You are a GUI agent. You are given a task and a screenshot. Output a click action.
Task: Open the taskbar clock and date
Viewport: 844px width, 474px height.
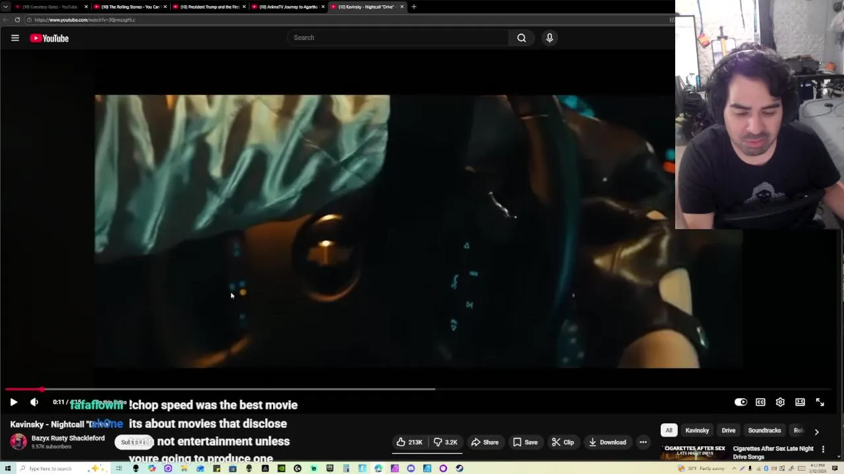point(818,468)
